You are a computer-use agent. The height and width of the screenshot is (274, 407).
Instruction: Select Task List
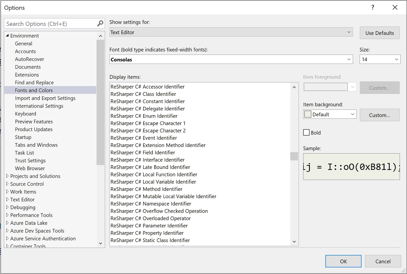[x=24, y=153]
